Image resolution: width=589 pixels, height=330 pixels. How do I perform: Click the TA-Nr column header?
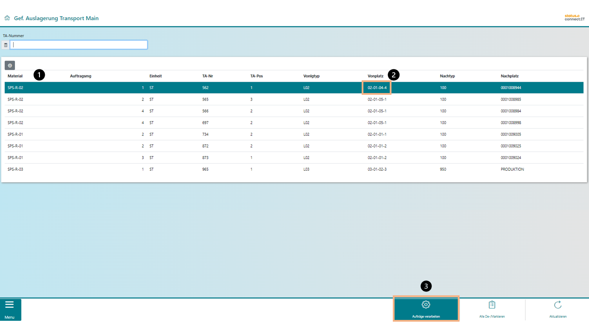pyautogui.click(x=207, y=76)
